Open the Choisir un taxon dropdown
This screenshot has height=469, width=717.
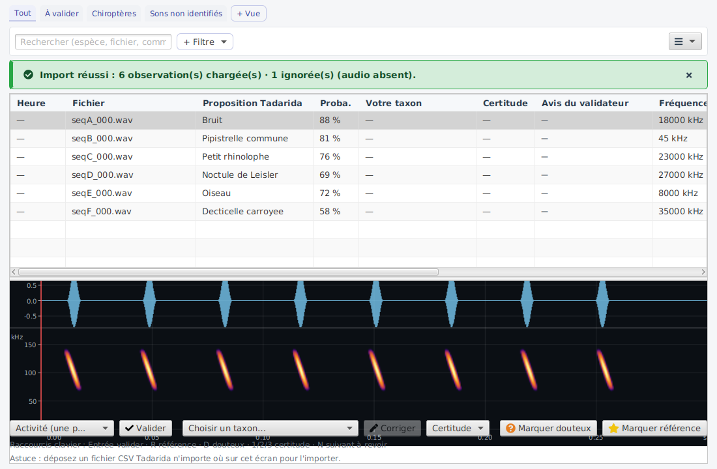point(271,429)
